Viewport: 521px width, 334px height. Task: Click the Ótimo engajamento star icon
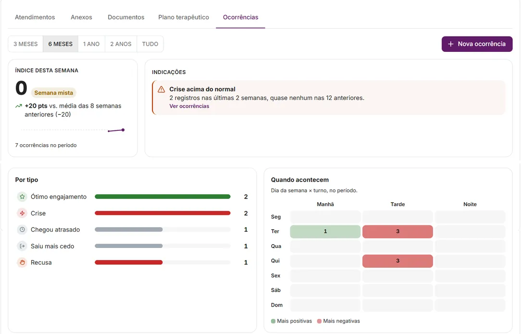coord(22,197)
